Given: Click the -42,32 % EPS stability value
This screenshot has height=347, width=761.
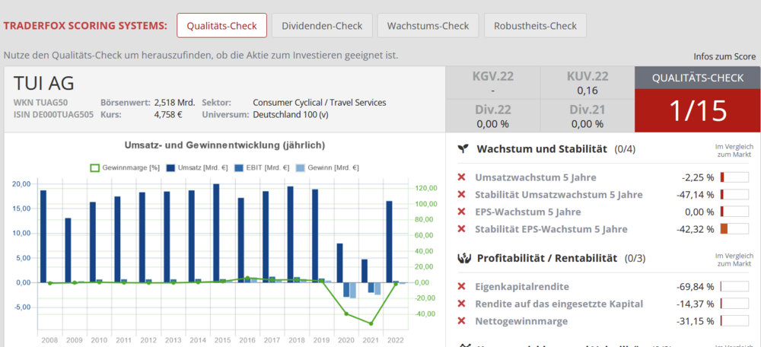Looking at the screenshot, I should 695,229.
